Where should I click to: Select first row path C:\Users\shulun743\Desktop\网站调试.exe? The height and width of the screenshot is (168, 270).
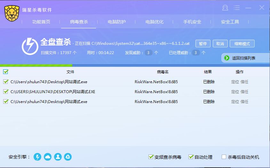(49, 82)
